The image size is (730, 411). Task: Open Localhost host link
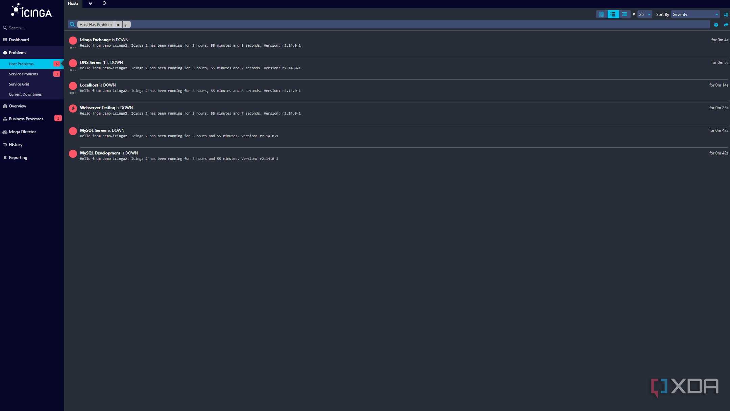[x=89, y=85]
